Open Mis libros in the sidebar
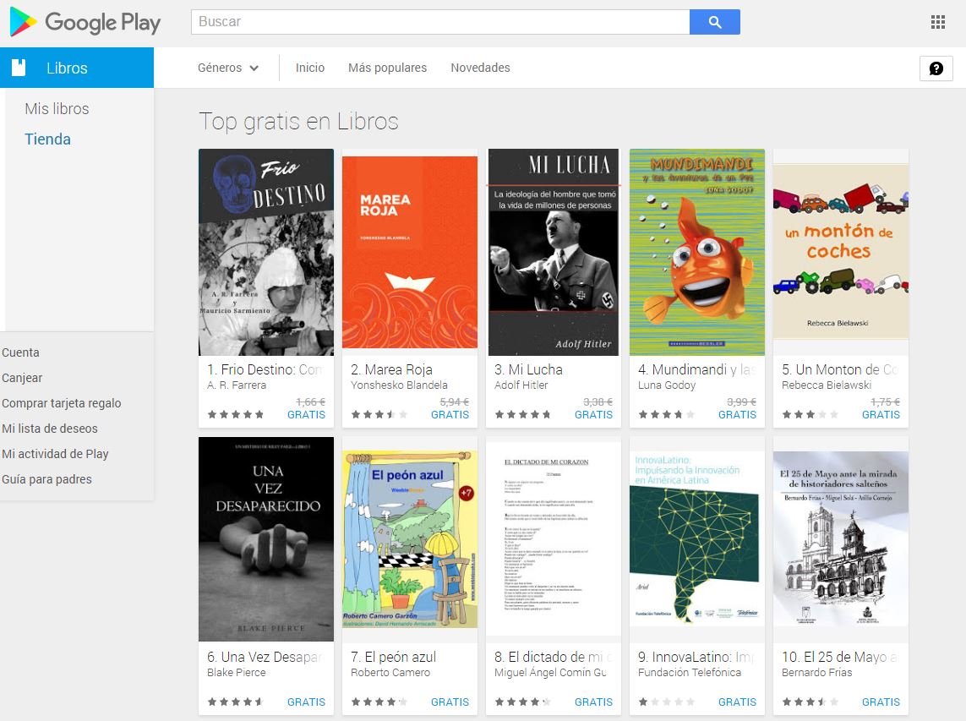 point(57,109)
